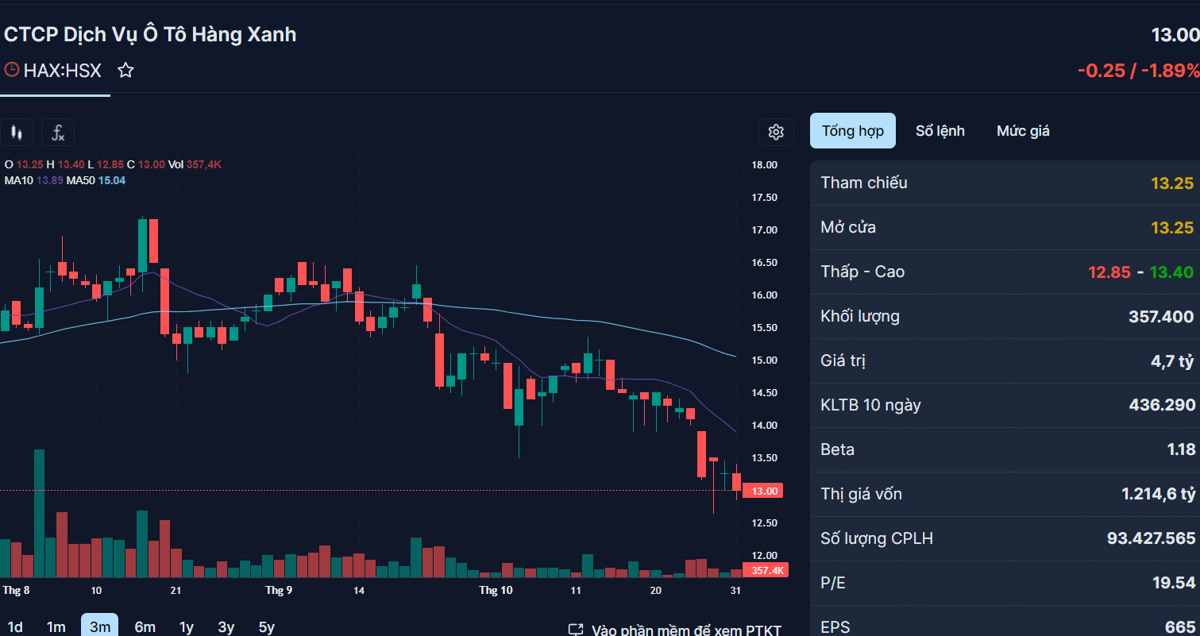Image resolution: width=1200 pixels, height=636 pixels.
Task: Select the 5y time range
Action: click(267, 627)
